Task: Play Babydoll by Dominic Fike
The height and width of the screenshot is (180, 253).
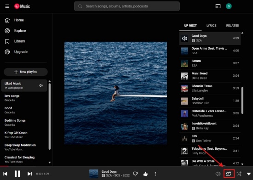Action: [210, 101]
